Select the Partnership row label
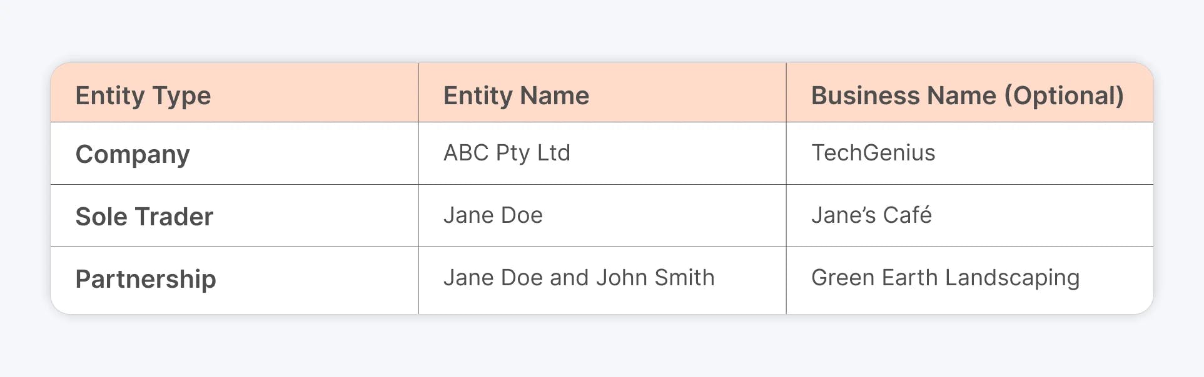Screen dimensions: 1204x377 pos(146,279)
